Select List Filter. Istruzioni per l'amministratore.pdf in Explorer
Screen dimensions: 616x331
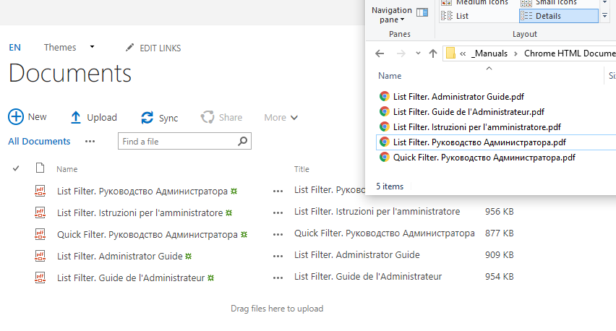coord(477,127)
